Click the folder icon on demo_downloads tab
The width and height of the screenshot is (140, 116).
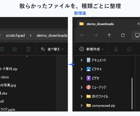(82, 24)
